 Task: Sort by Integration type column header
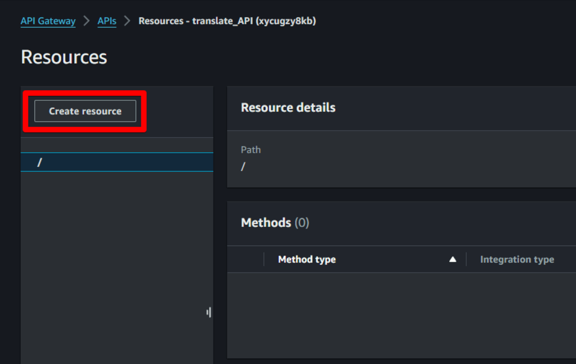517,259
